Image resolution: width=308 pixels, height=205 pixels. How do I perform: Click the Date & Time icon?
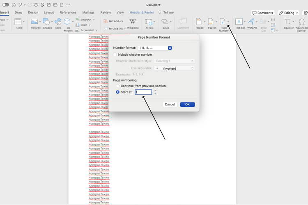coord(273,25)
